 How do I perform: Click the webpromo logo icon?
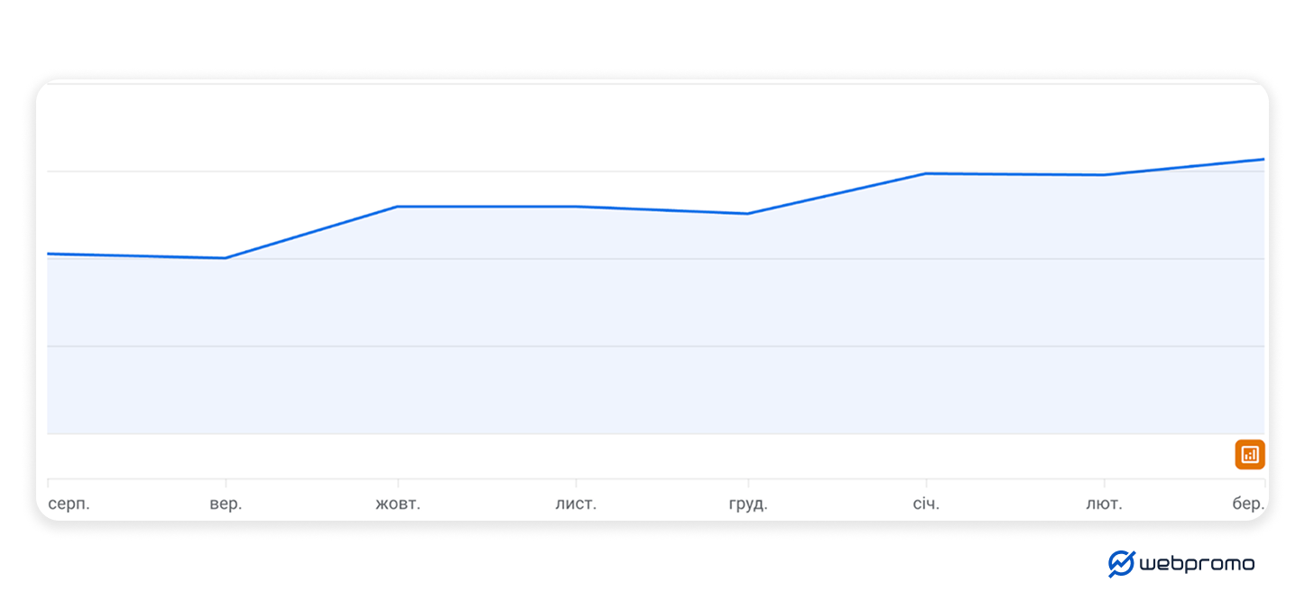coord(1121,564)
